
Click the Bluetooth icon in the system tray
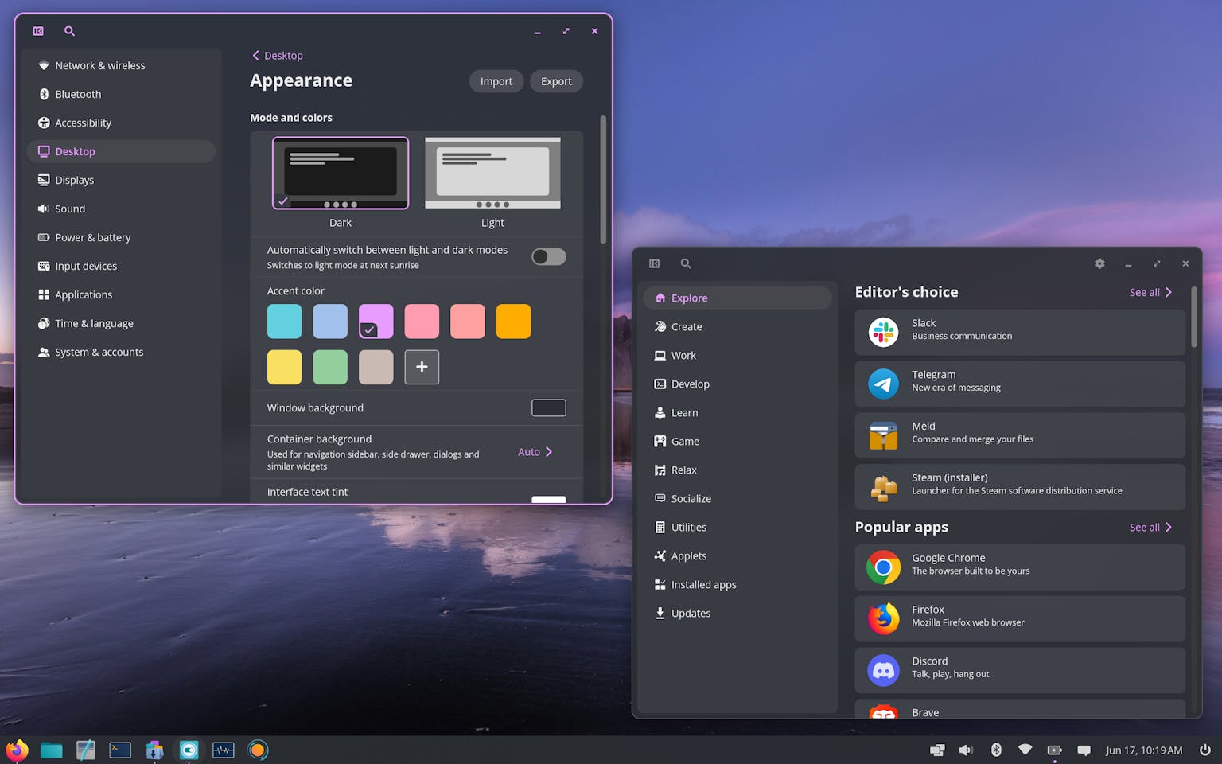coord(995,750)
